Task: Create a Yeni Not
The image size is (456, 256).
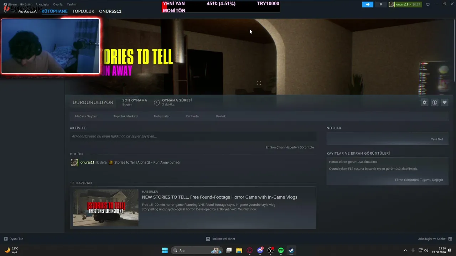Action: click(x=437, y=139)
